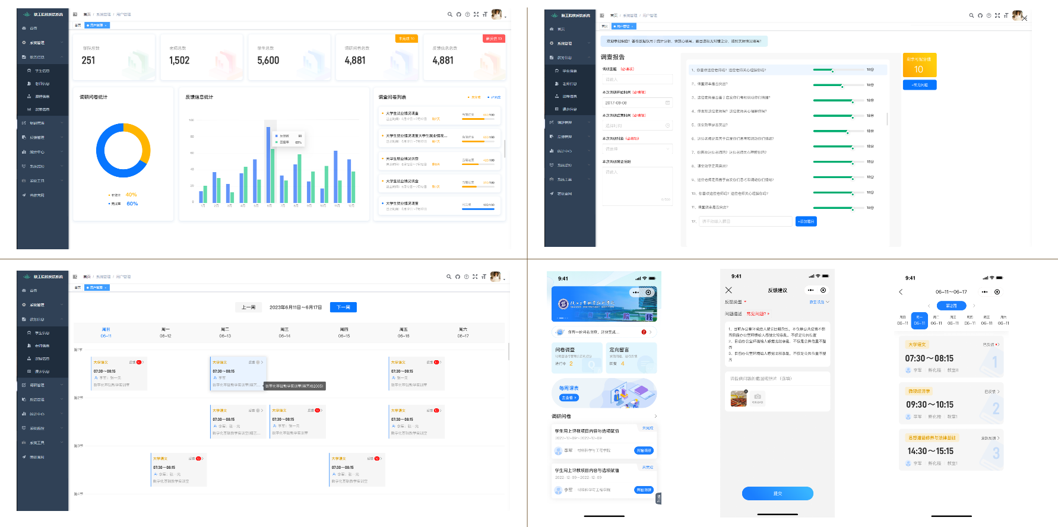
Task: Switch to 首页 tab on dashboard page
Action: [x=78, y=26]
